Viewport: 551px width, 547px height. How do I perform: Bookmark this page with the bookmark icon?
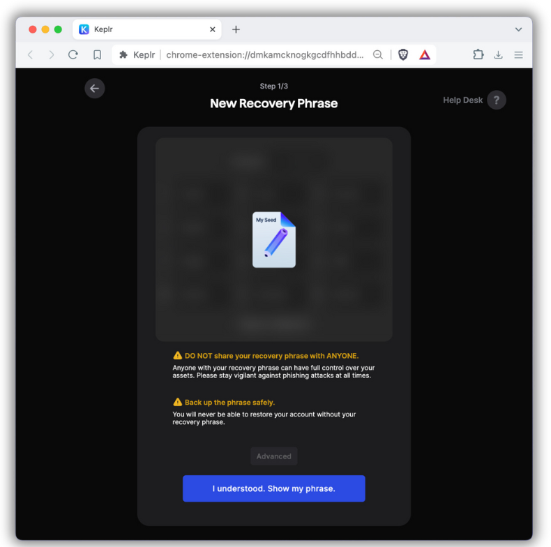(x=98, y=54)
